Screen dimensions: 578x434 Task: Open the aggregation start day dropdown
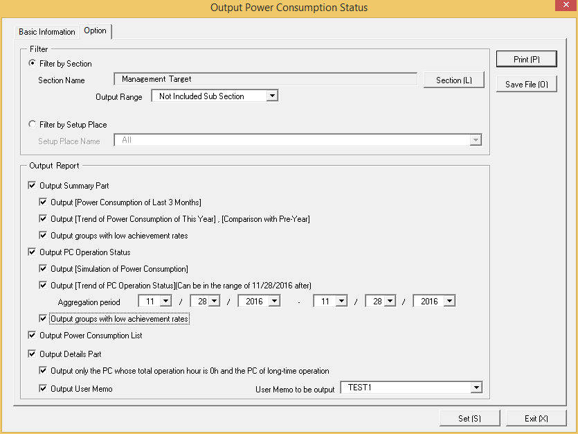pyautogui.click(x=214, y=301)
